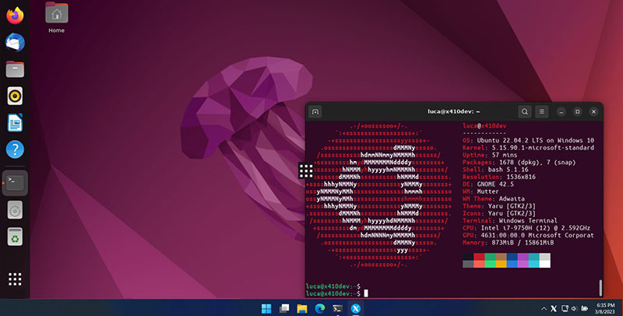Open the Software Updater dock icon
623x316 pixels.
coord(15,210)
